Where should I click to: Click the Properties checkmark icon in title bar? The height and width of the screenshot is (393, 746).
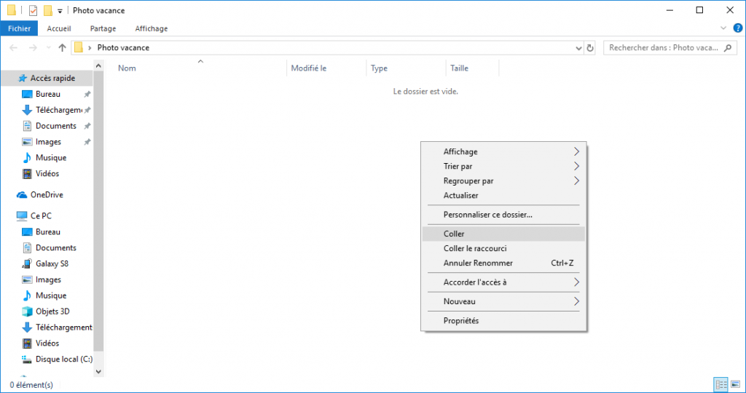pyautogui.click(x=33, y=10)
